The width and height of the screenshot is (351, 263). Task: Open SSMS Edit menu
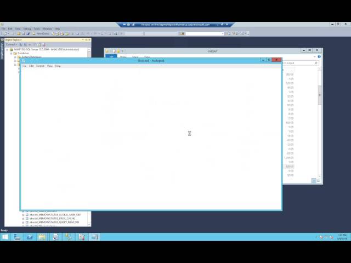10,28
